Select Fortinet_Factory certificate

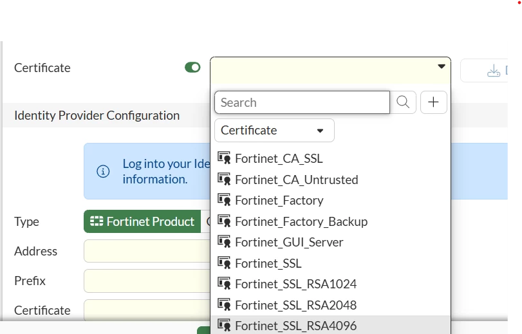click(x=330, y=201)
